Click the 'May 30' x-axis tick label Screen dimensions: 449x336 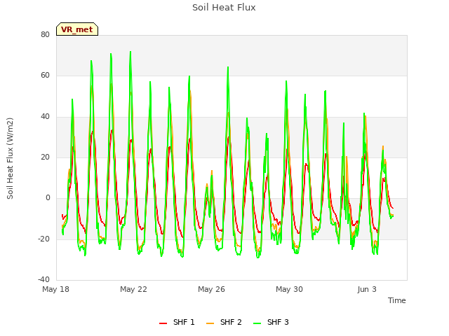pyautogui.click(x=289, y=289)
